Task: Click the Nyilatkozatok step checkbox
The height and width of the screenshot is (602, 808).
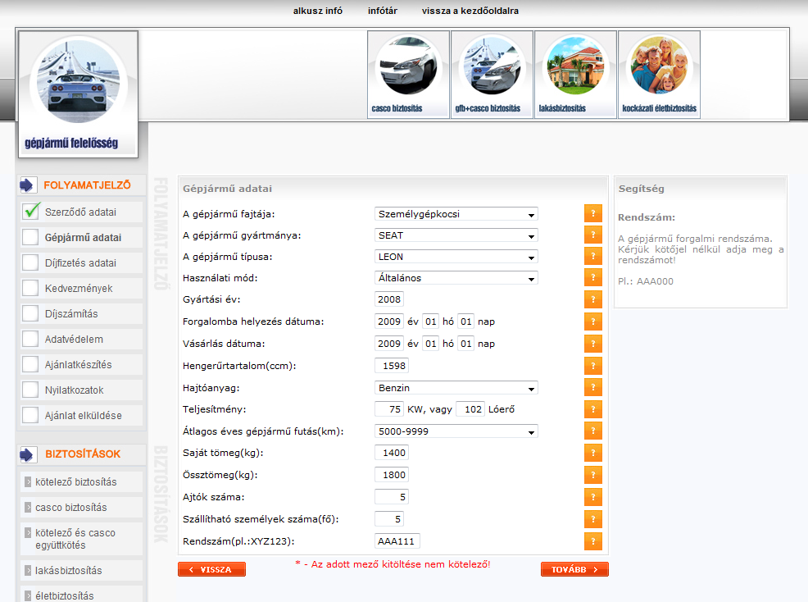Action: point(30,390)
